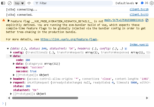Image resolution: width=154 pixels, height=107 pixels.
Task: Open the top JavaScript context dropdown
Action: click(x=19, y=3)
